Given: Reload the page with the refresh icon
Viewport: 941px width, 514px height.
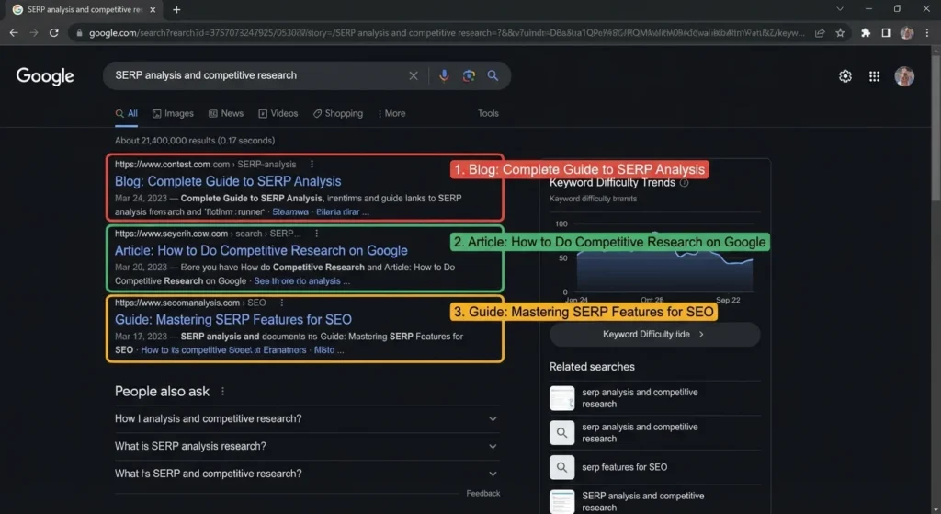Looking at the screenshot, I should pyautogui.click(x=54, y=32).
